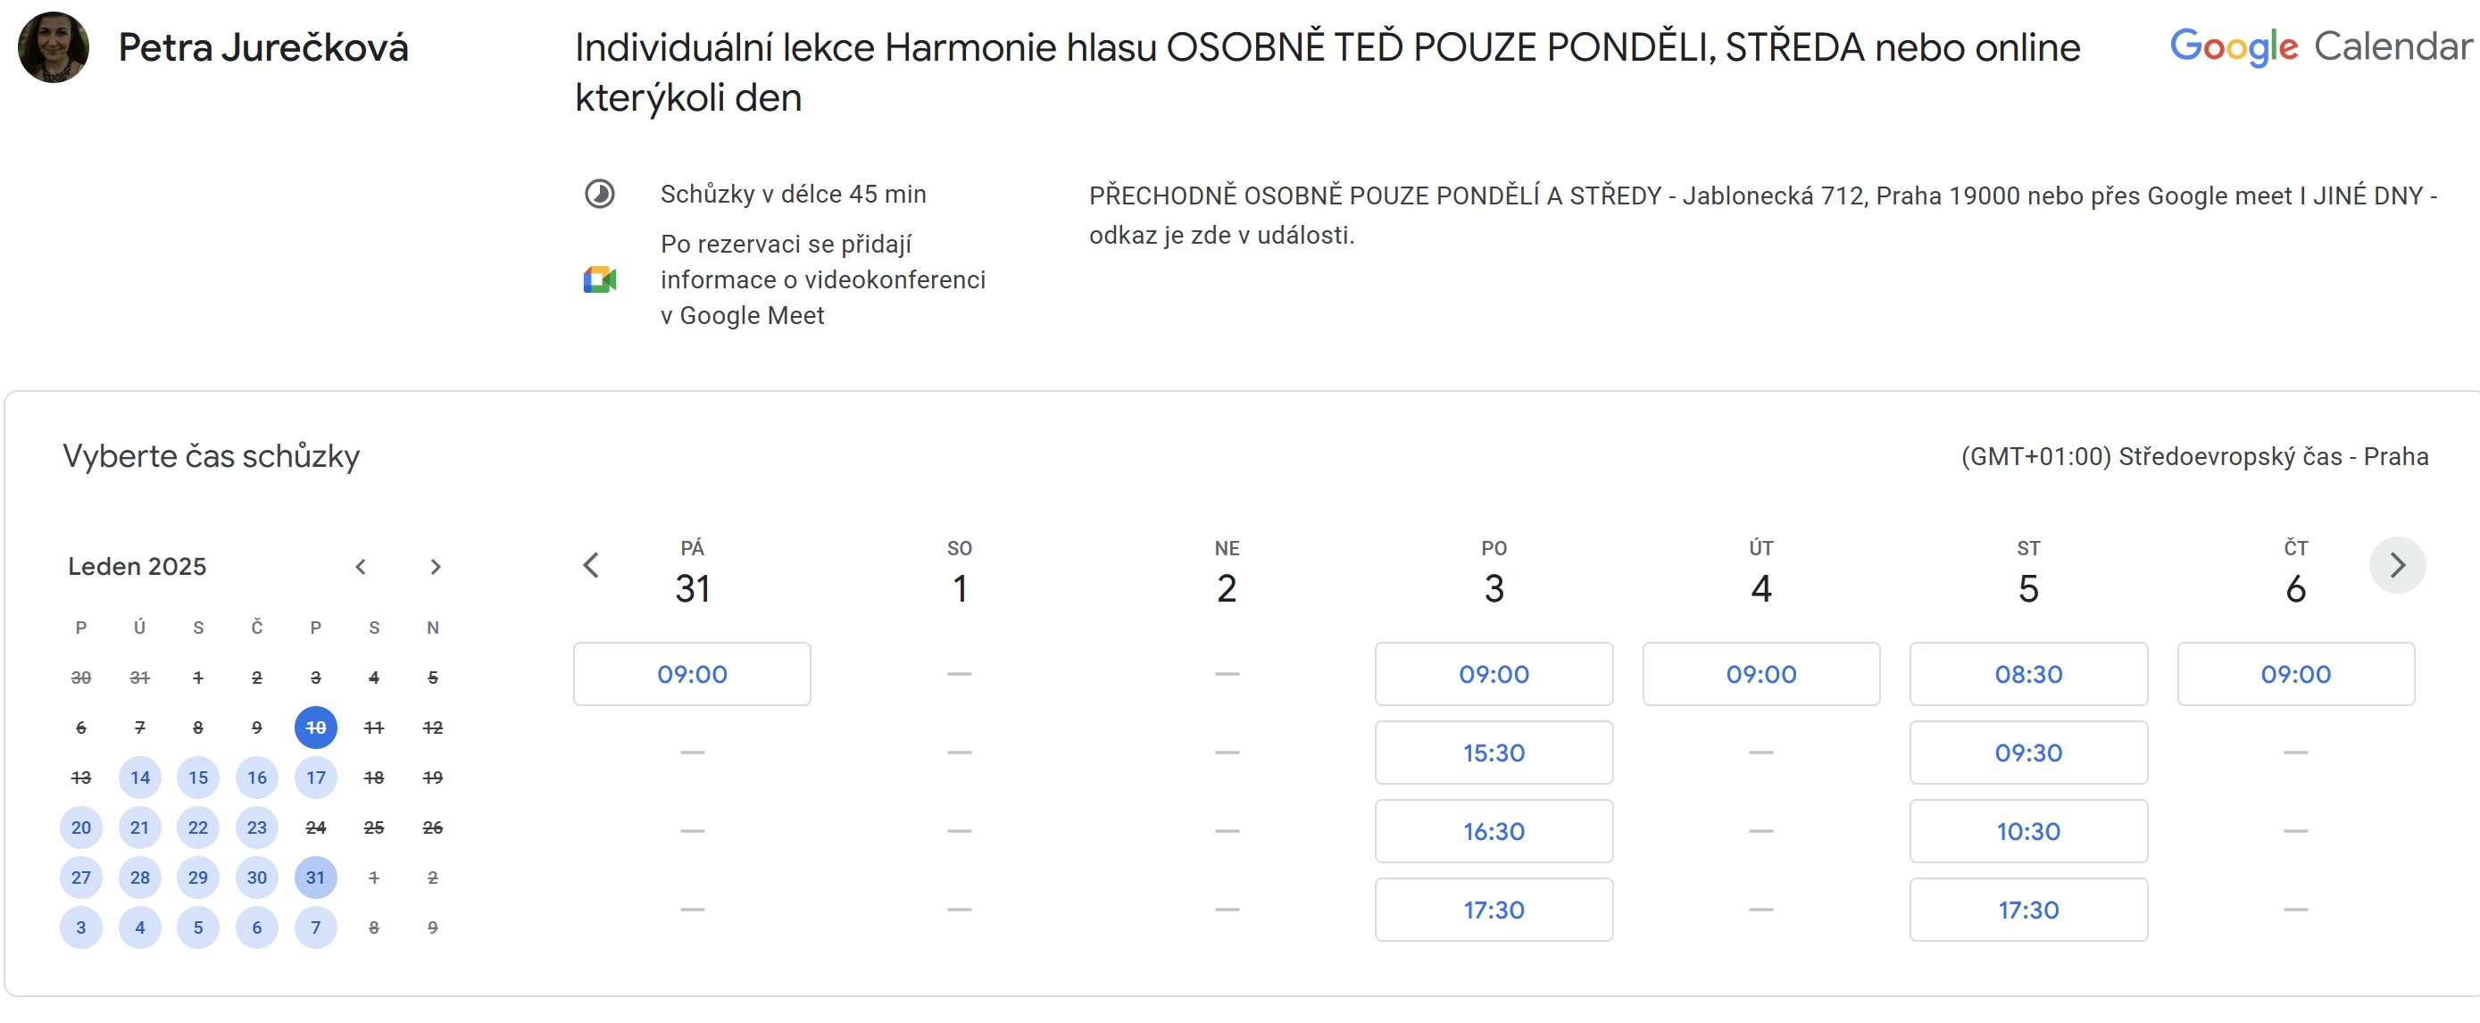Image resolution: width=2480 pixels, height=1023 pixels.
Task: Select 09:00 on Thursday 6
Action: pyautogui.click(x=2295, y=674)
